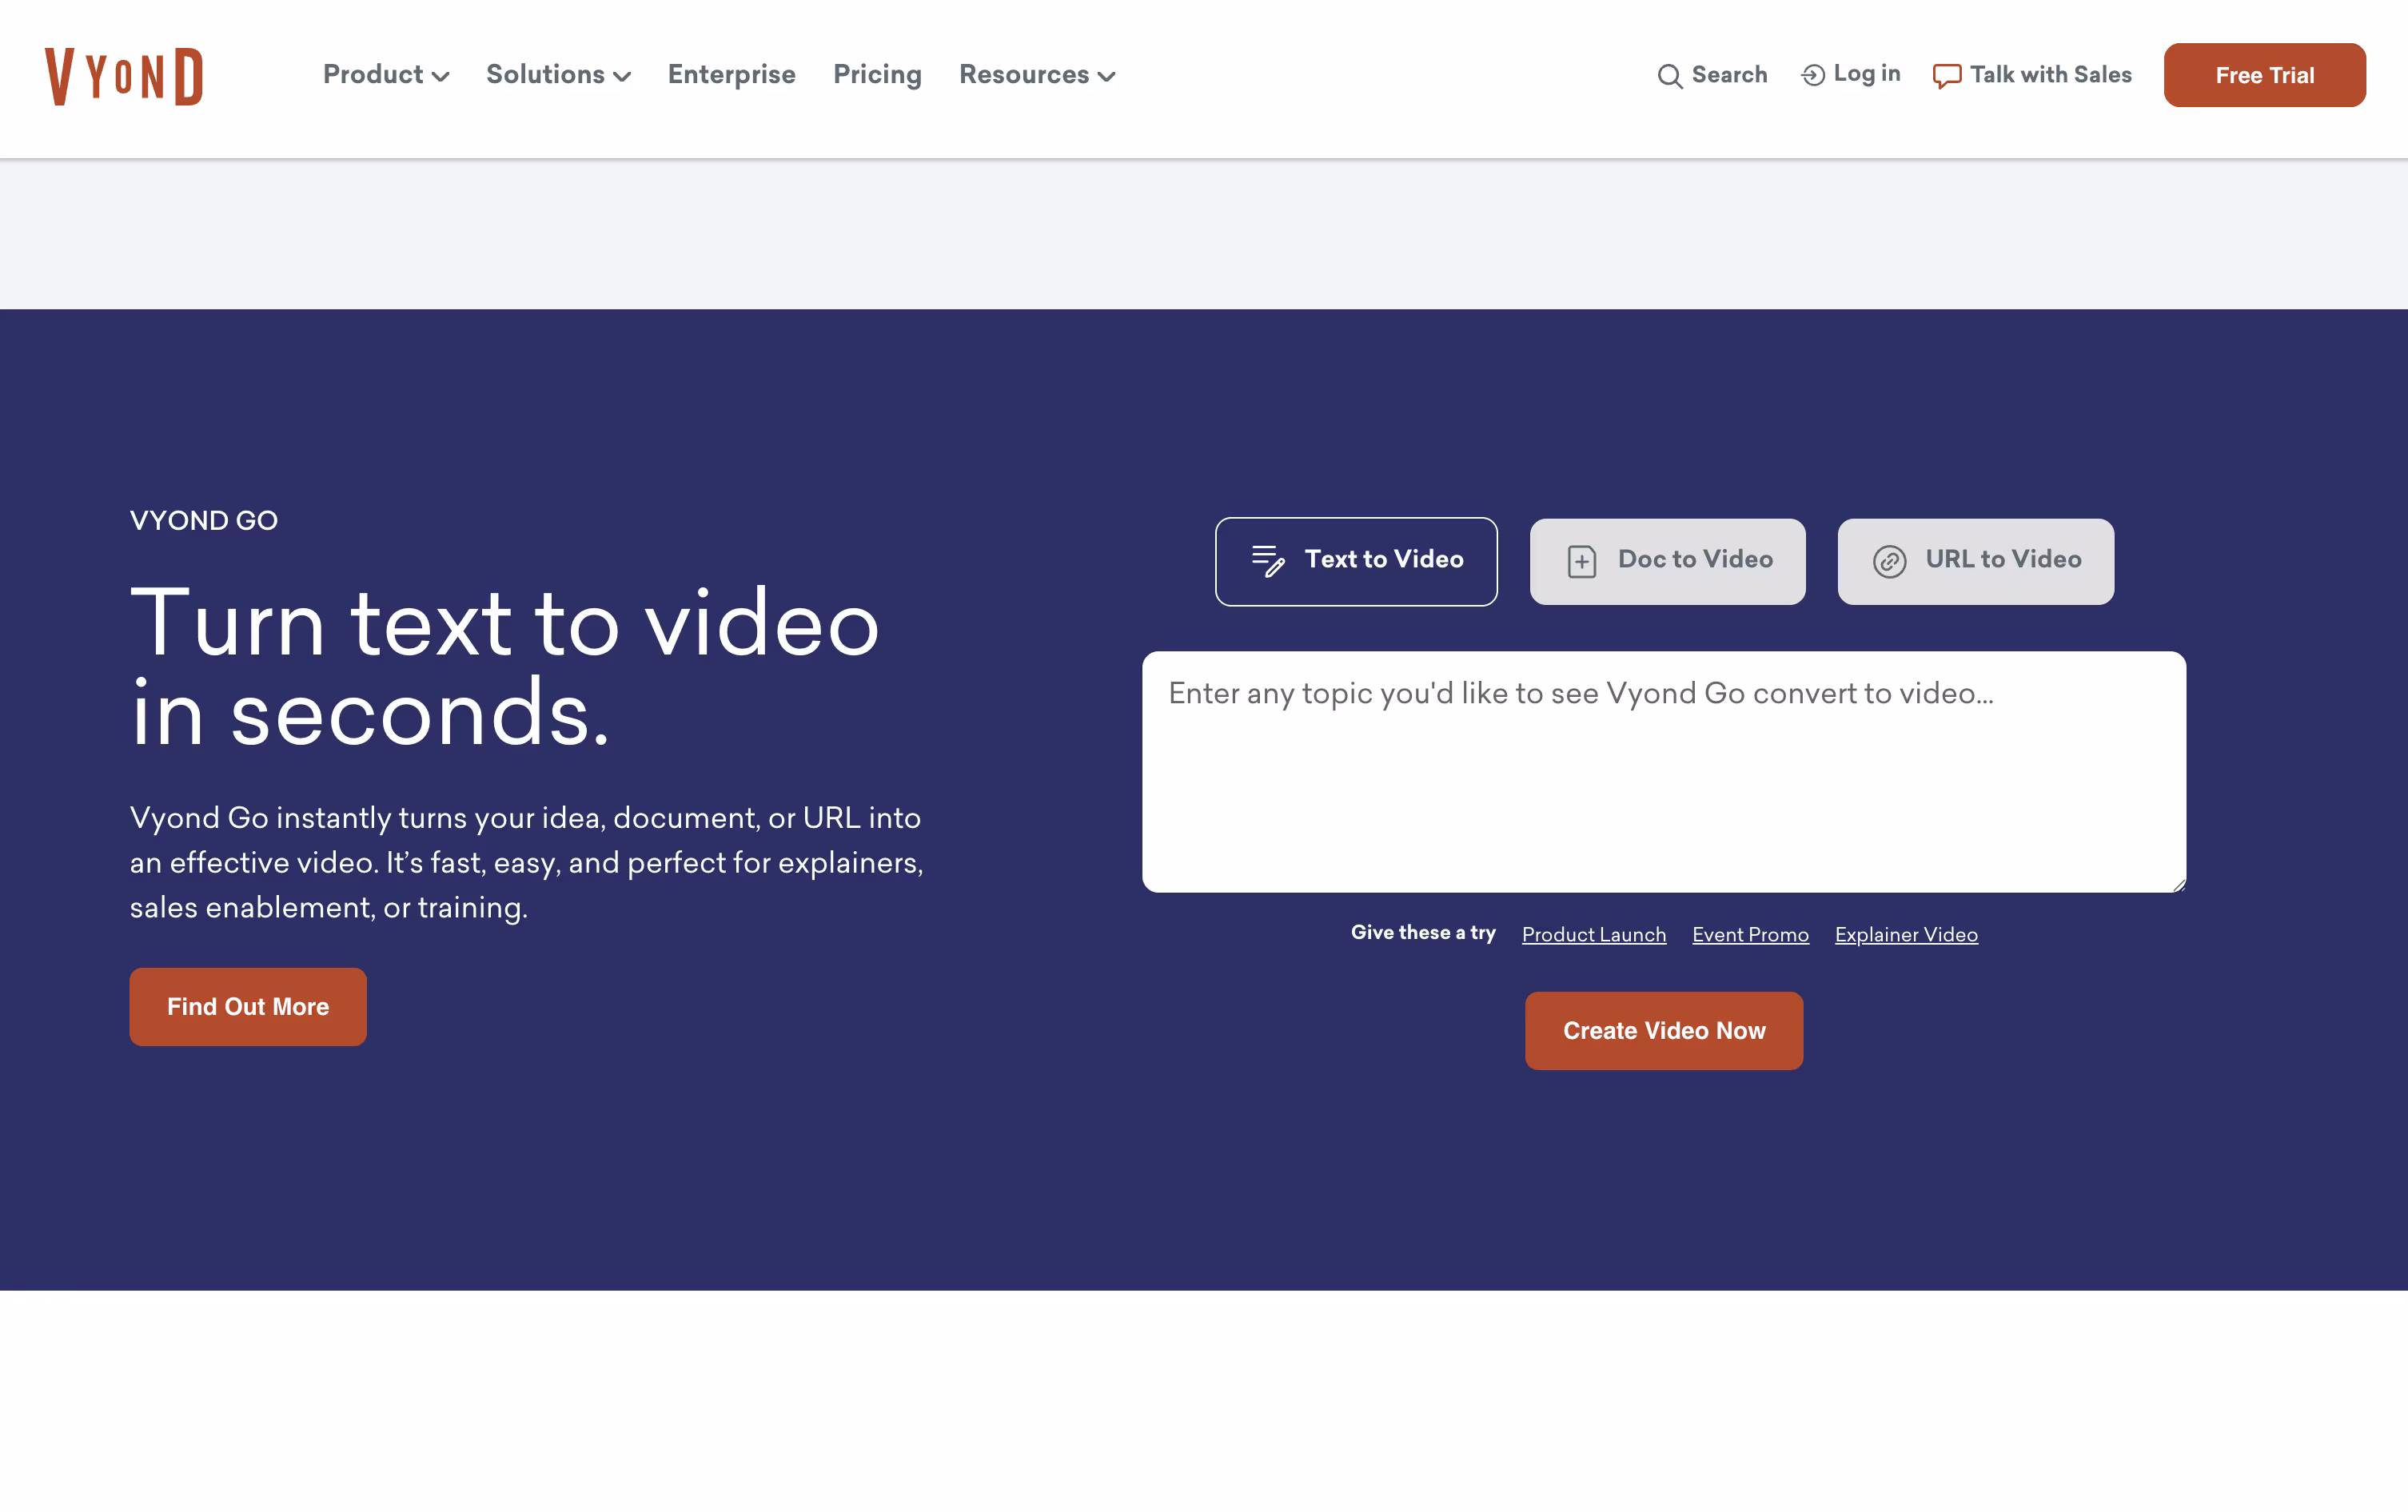Click the 'VYOND GO' label
The width and height of the screenshot is (2408, 1512).
[204, 521]
